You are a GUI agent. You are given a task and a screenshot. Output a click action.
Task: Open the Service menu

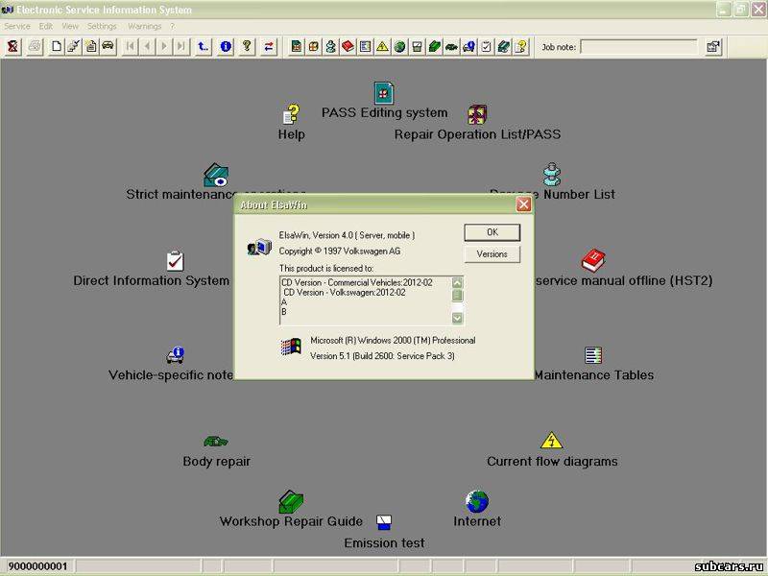point(17,26)
